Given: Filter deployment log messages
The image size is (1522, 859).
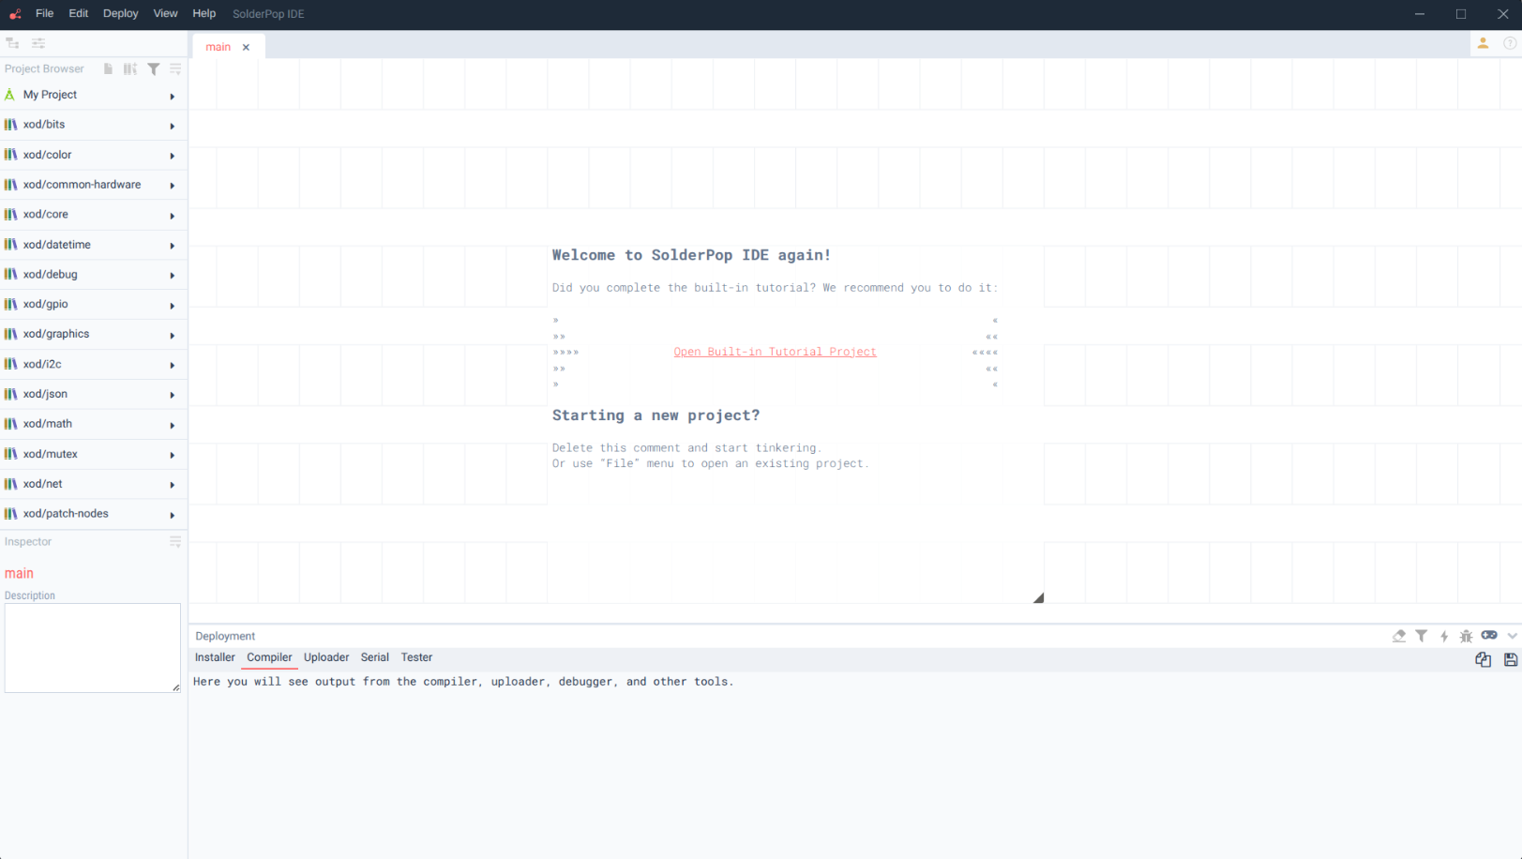Looking at the screenshot, I should 1422,636.
